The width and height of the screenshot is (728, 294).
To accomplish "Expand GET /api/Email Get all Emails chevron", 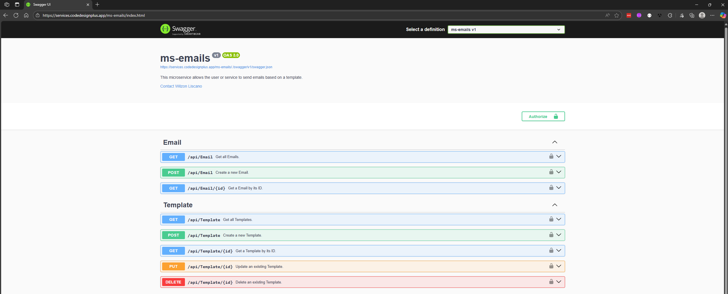I will click(x=559, y=156).
